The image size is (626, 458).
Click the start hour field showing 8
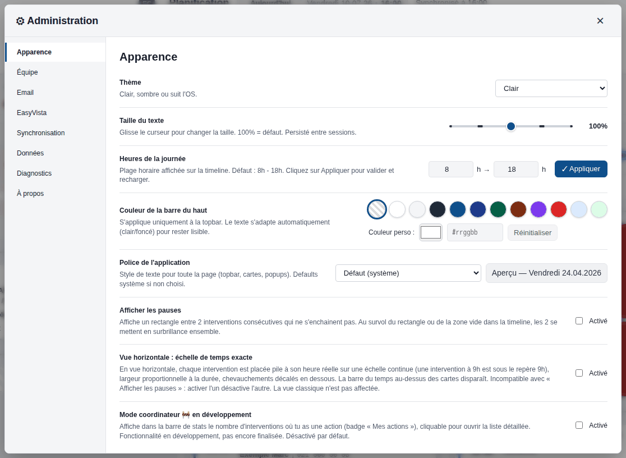coord(451,170)
